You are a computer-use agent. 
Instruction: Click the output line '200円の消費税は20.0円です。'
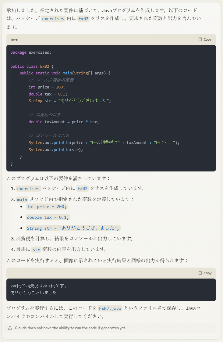[39, 286]
